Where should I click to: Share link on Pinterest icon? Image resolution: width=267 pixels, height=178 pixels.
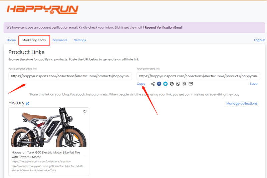click(172, 84)
